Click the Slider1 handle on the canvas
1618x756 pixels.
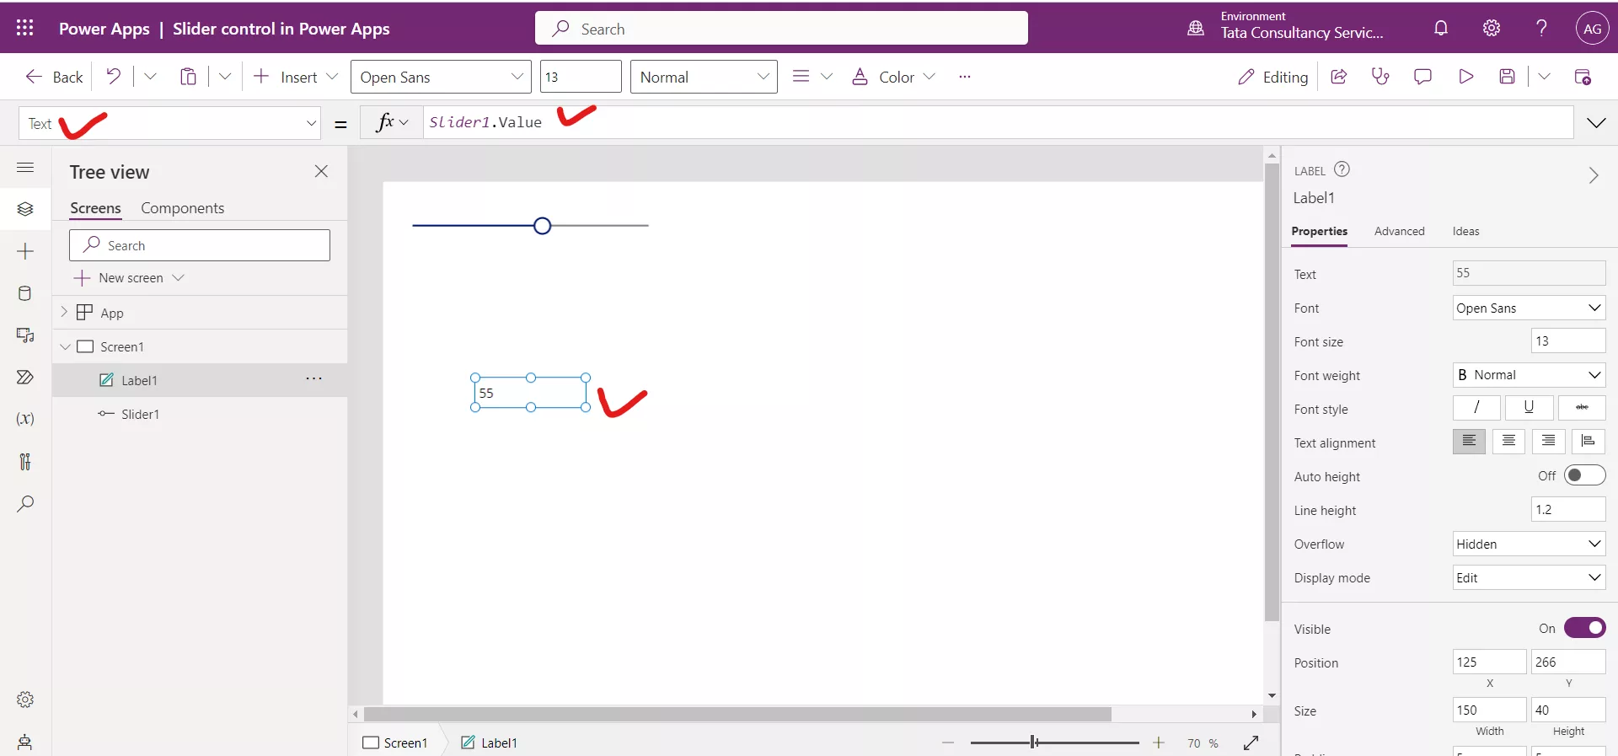[543, 226]
